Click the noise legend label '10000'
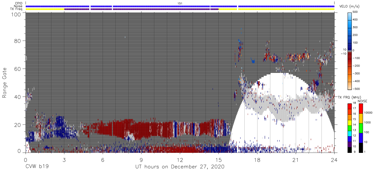This screenshot has height=173, width=376. [368, 113]
